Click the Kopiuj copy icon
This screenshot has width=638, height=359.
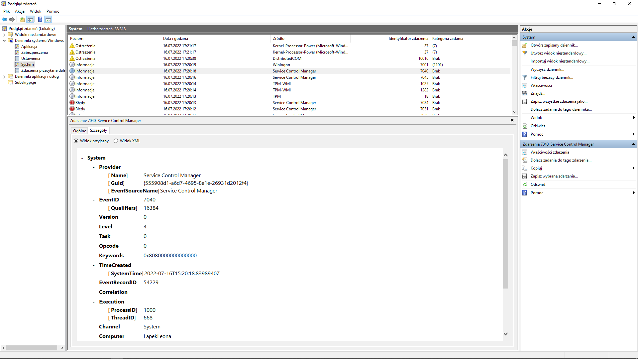click(x=525, y=168)
